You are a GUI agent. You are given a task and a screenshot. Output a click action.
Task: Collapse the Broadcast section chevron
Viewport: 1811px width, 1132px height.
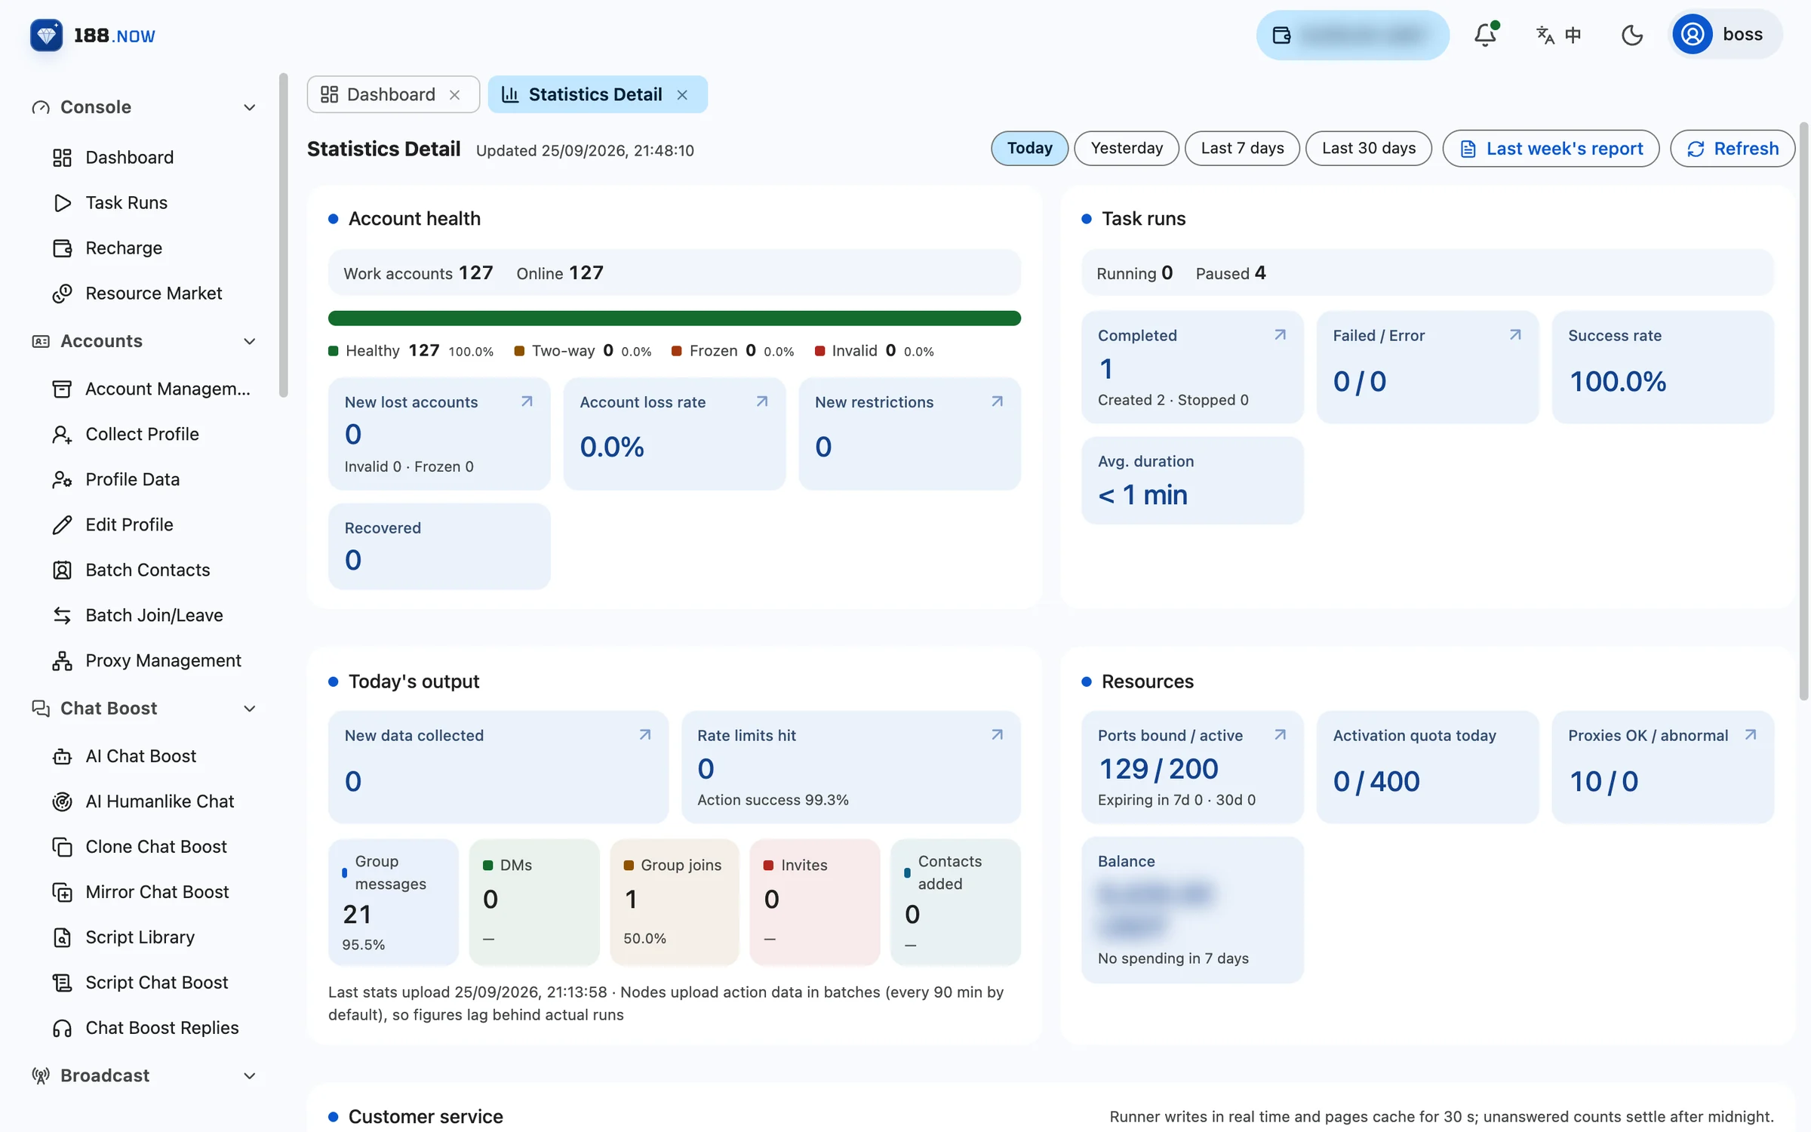250,1076
